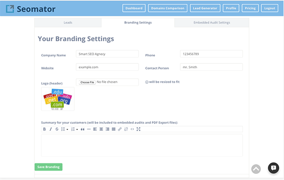Insert a numbered list

click(x=73, y=129)
